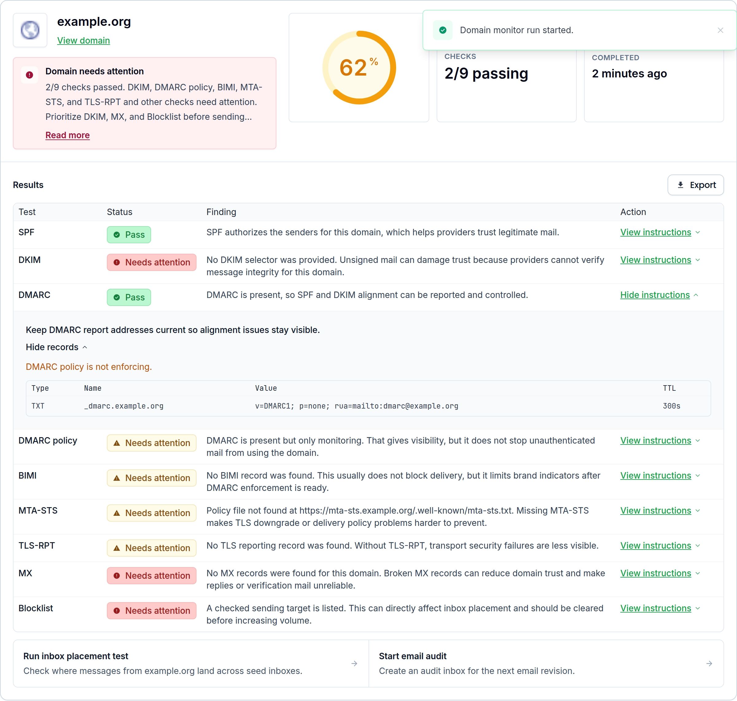Open the Read more link
Viewport: 737px width, 701px height.
[x=68, y=135]
